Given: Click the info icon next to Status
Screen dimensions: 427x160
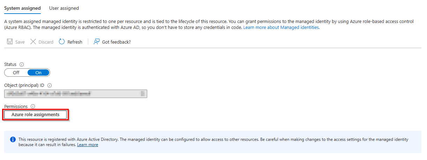Looking at the screenshot, I should point(22,64).
